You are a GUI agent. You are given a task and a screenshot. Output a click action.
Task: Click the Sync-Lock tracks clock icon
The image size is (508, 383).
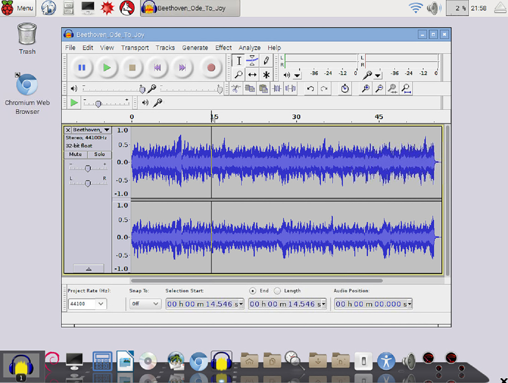345,88
